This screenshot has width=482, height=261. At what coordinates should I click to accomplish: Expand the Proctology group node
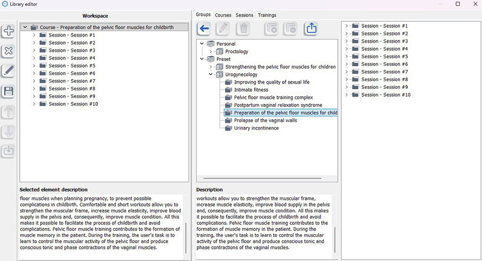211,51
